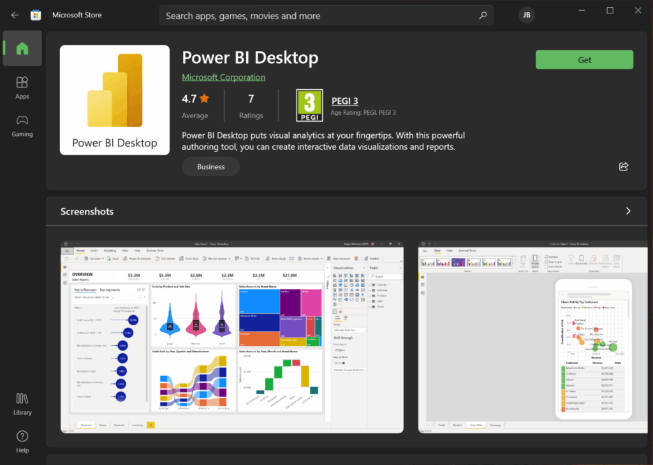
Task: Expand Screenshots section with chevron arrow
Action: [628, 211]
